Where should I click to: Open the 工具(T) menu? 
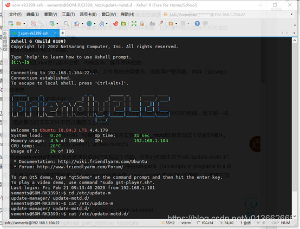tap(68, 15)
